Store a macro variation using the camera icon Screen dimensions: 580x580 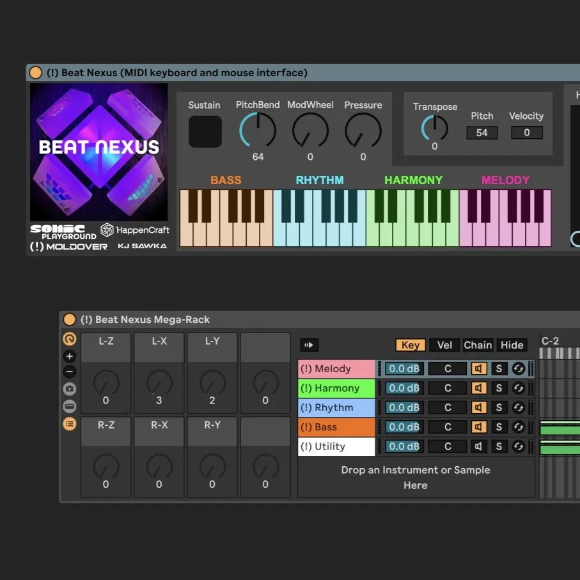coord(70,388)
